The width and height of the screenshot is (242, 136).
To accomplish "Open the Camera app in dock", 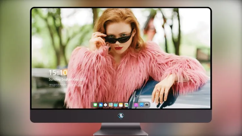I will coord(147,105).
